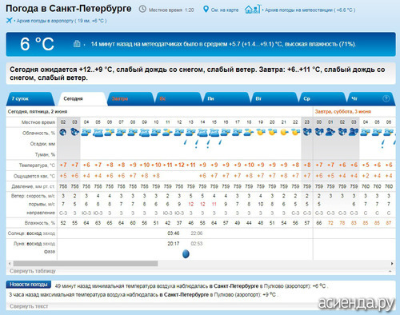Open the См. на карте link
The height and width of the screenshot is (315, 400).
[x=225, y=10]
